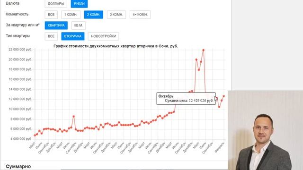Viewport: 303px width, 170px height.
Task: Switch price mode to КВ.М.
Action: [79, 25]
